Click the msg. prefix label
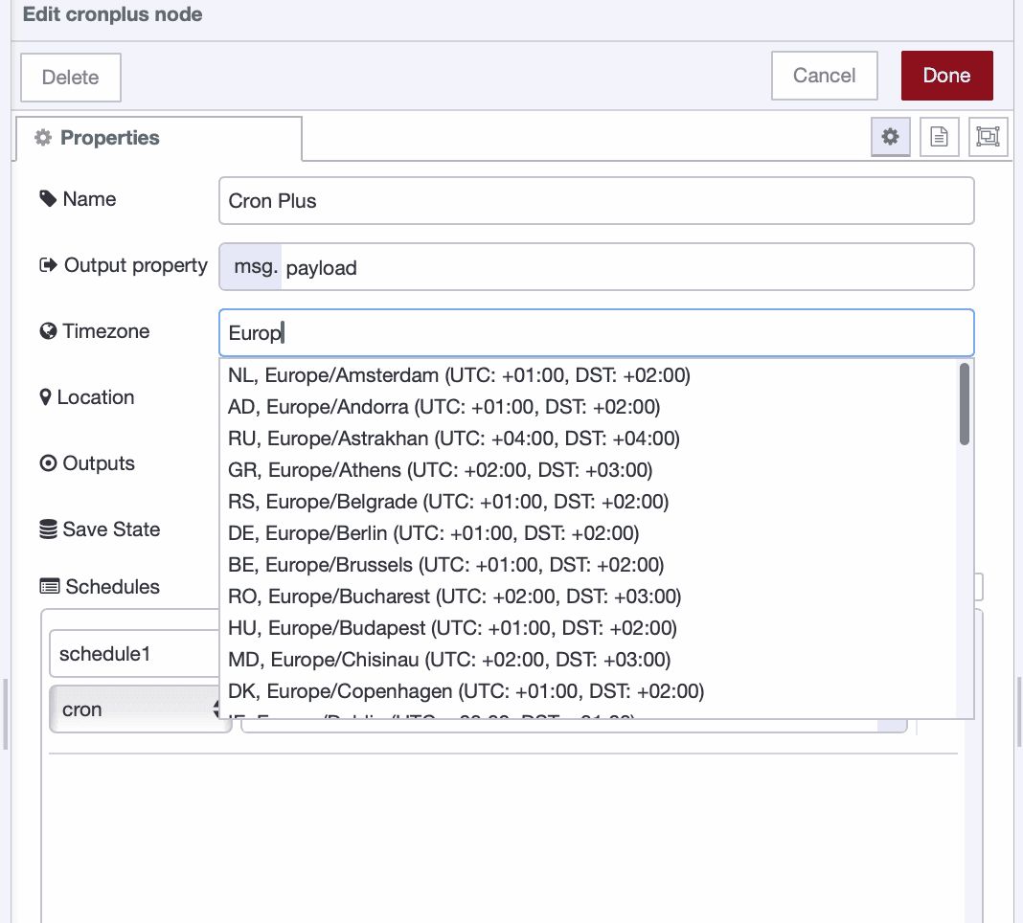The height and width of the screenshot is (923, 1023). pyautogui.click(x=253, y=266)
